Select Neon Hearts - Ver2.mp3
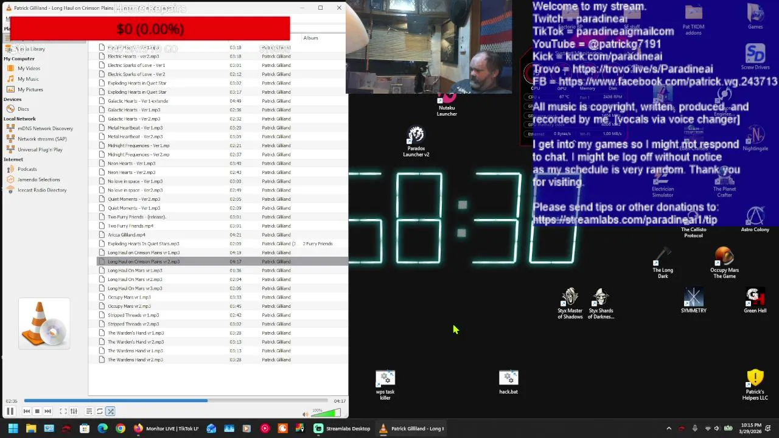The width and height of the screenshot is (779, 438). point(223,172)
